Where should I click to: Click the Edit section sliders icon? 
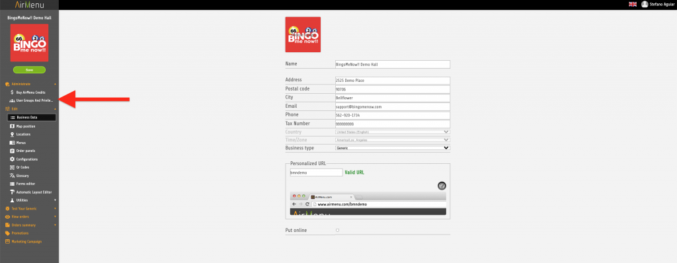[x=7, y=109]
